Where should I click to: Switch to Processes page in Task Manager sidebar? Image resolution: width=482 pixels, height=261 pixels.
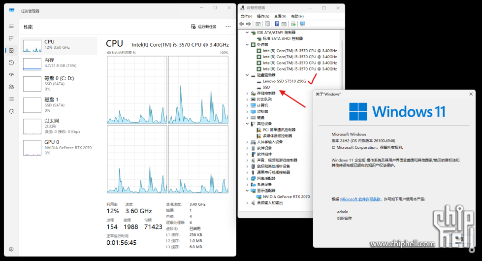[11, 38]
